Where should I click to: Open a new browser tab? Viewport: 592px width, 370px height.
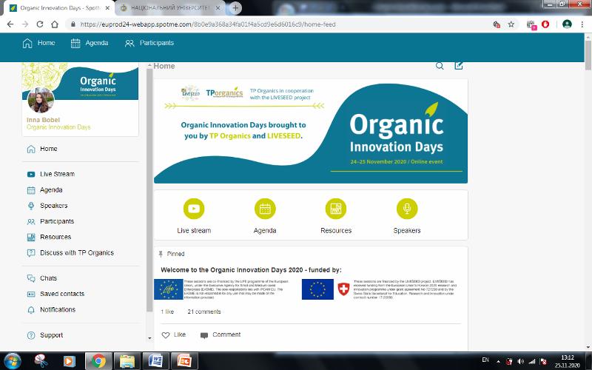click(235, 8)
